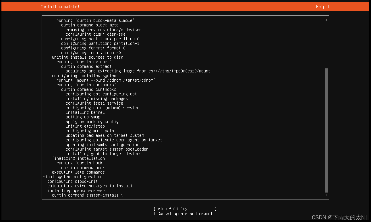Click the 'configuring multipath' entry
This screenshot has height=223, width=371.
coord(90,131)
